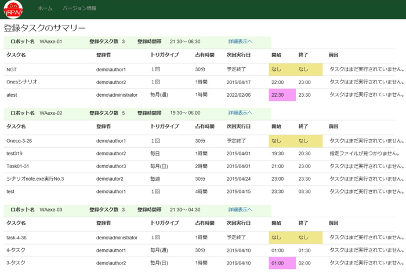The image size is (406, 273).
Task: Click the 3-タスク task name
Action: click(x=16, y=263)
